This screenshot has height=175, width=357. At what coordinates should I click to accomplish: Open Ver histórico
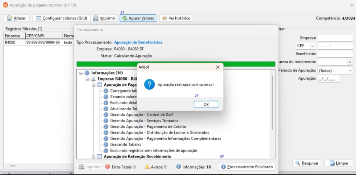point(176,18)
